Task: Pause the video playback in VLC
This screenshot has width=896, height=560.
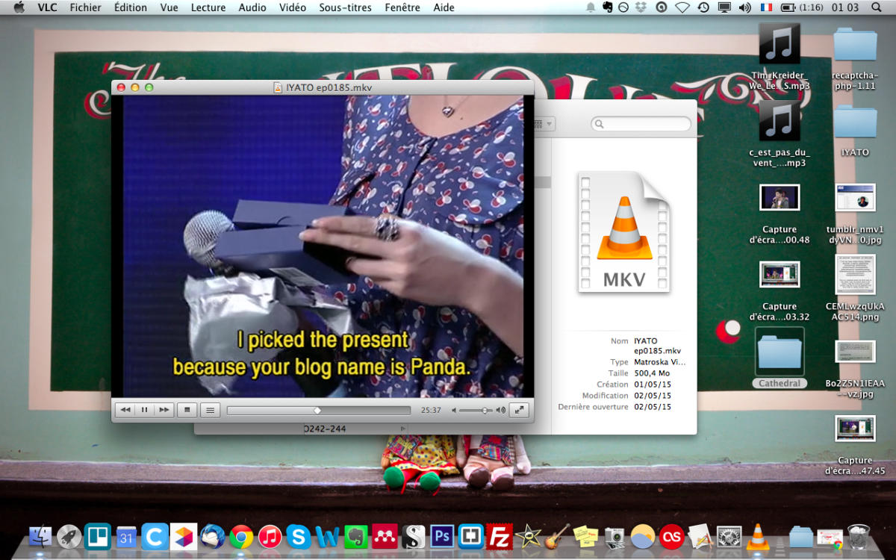Action: [145, 410]
